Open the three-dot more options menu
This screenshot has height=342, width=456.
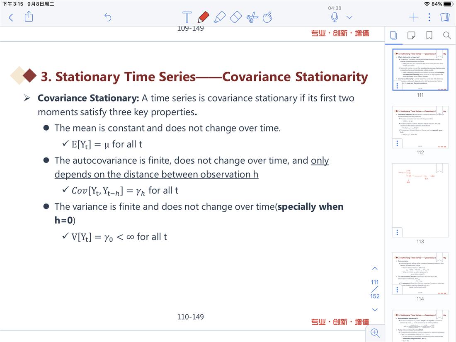click(x=429, y=17)
